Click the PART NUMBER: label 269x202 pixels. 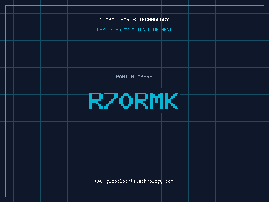pos(134,77)
